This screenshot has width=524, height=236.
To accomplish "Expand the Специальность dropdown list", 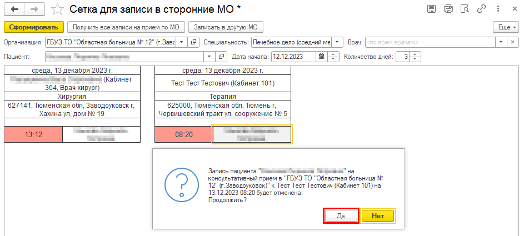I will [x=337, y=42].
